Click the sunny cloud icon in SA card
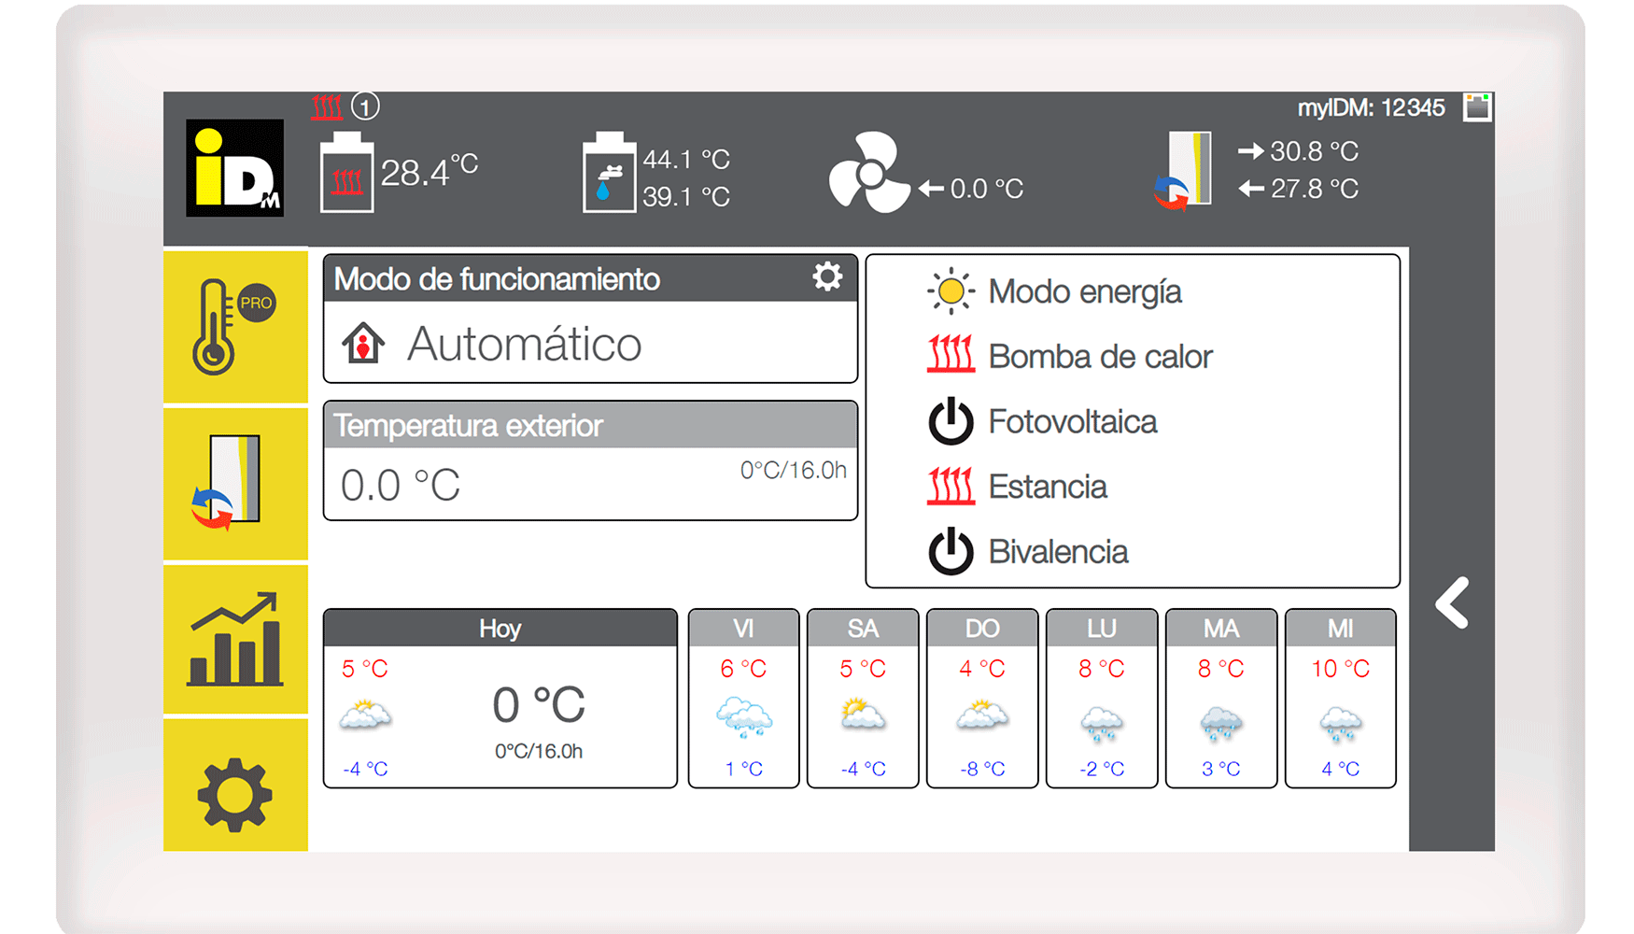The image size is (1634, 934). tap(863, 715)
